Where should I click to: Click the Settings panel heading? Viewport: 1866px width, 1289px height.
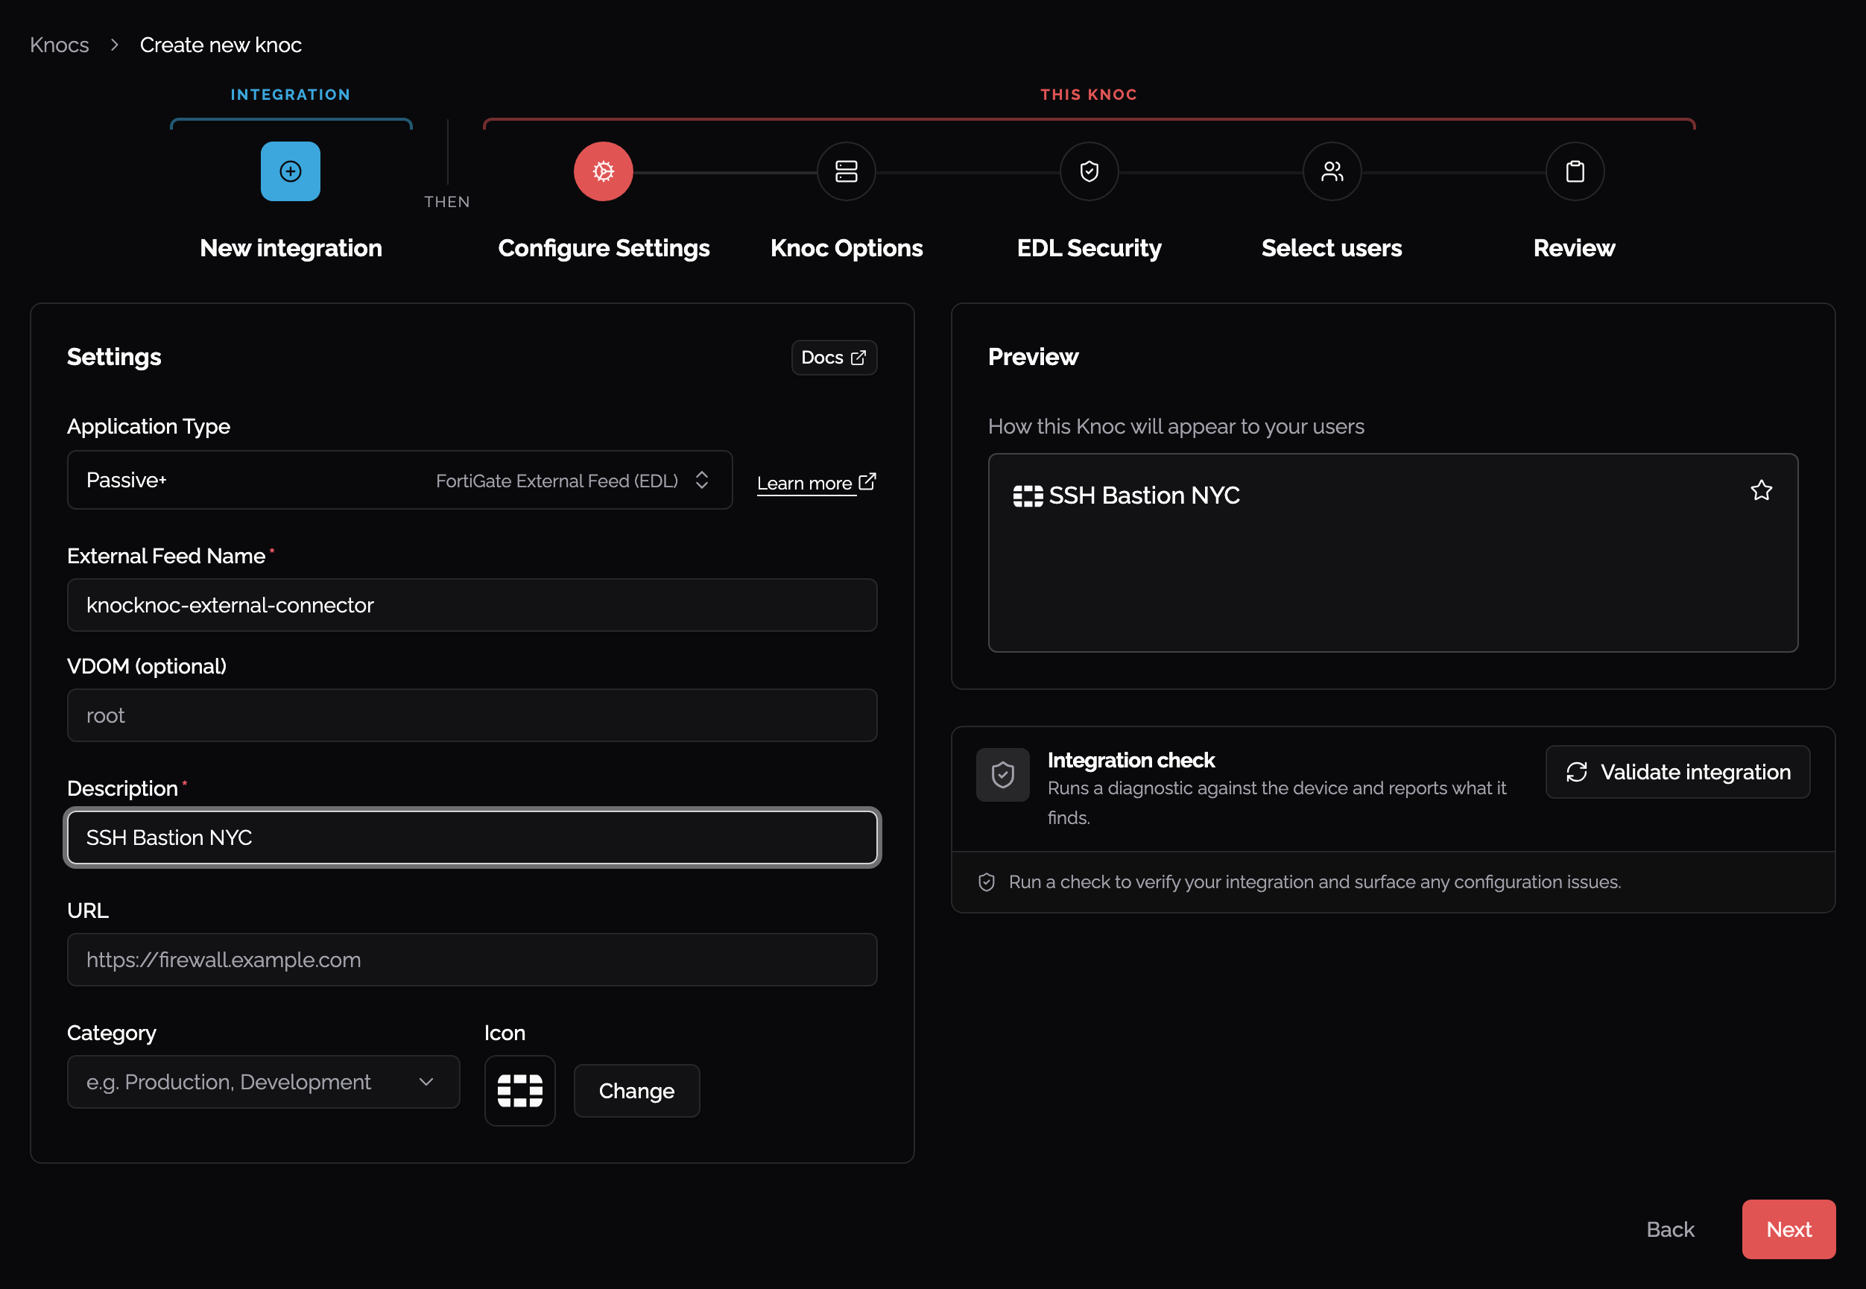click(x=114, y=357)
